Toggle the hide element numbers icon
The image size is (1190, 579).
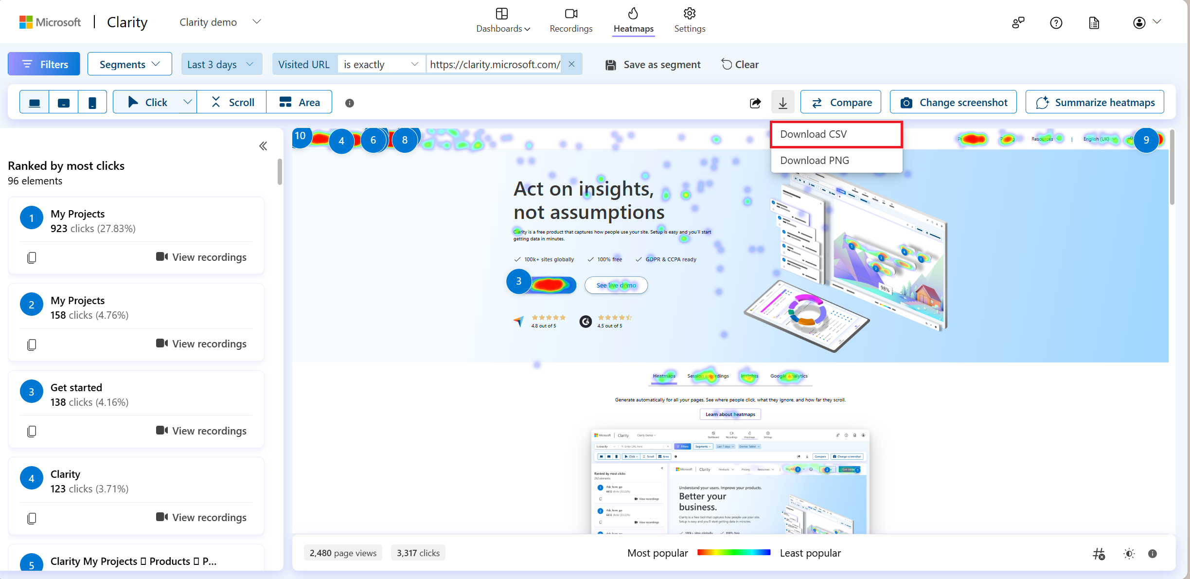pos(1099,554)
